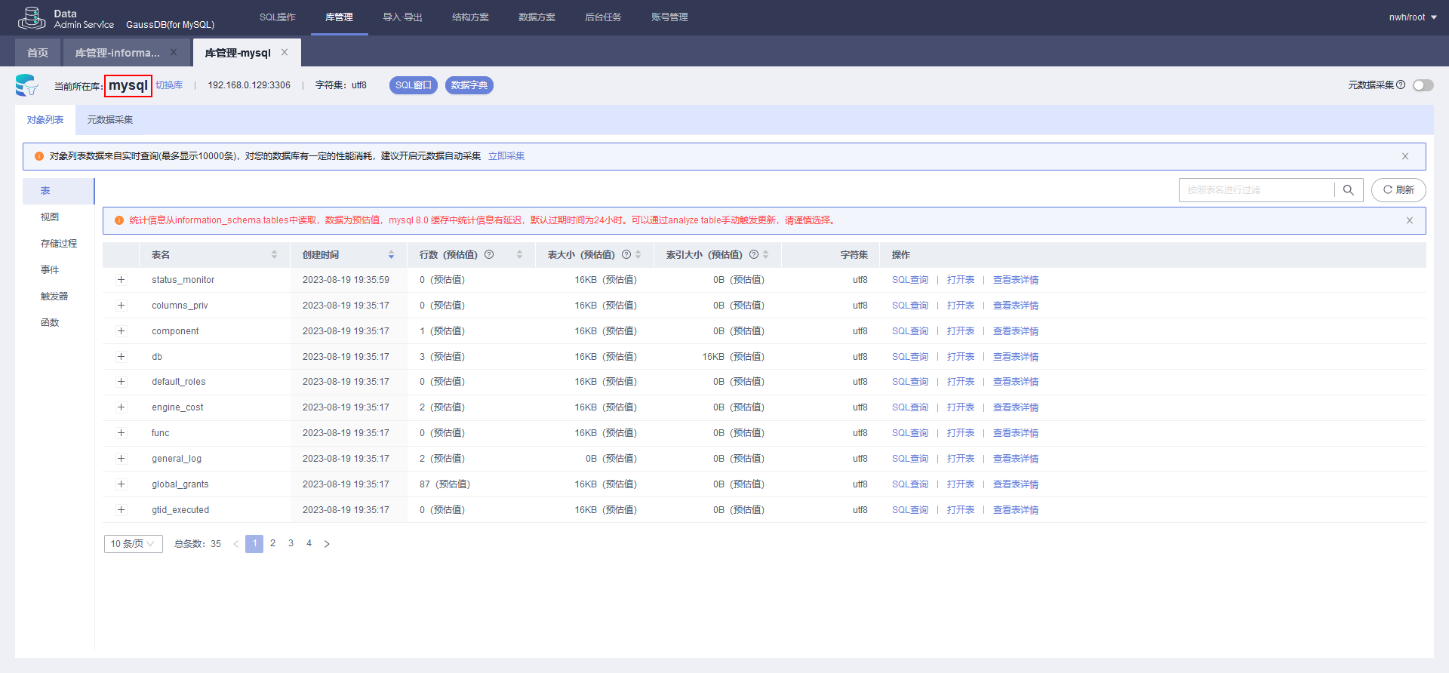This screenshot has width=1449, height=673.
Task: Select 触发器 in the object sidebar
Action: pos(54,297)
